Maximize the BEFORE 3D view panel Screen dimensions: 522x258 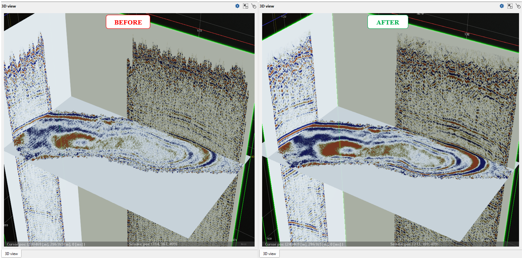pyautogui.click(x=246, y=6)
